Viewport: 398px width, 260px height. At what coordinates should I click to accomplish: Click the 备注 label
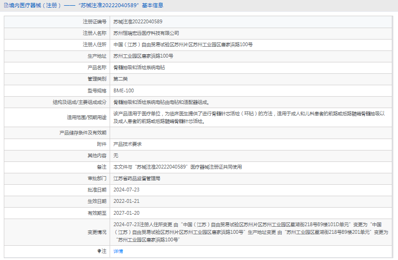coord(102,167)
